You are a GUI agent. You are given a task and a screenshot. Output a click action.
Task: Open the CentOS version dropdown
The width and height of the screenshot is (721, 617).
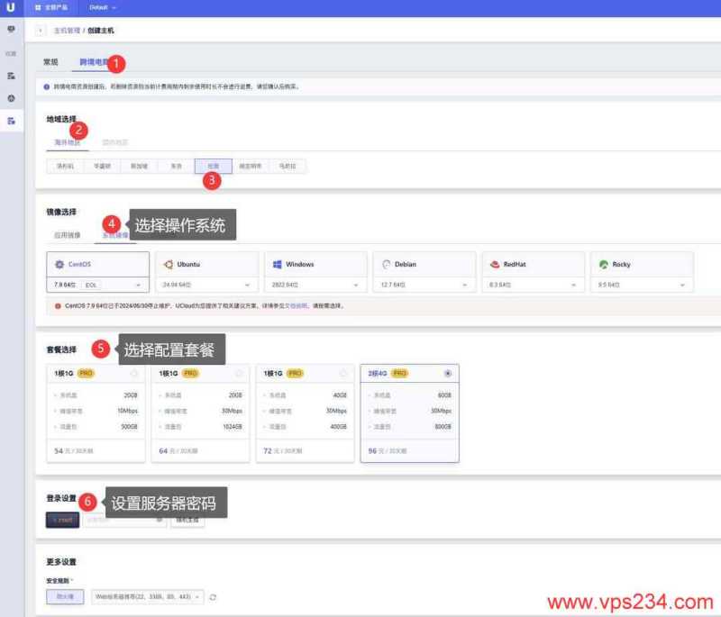[96, 286]
